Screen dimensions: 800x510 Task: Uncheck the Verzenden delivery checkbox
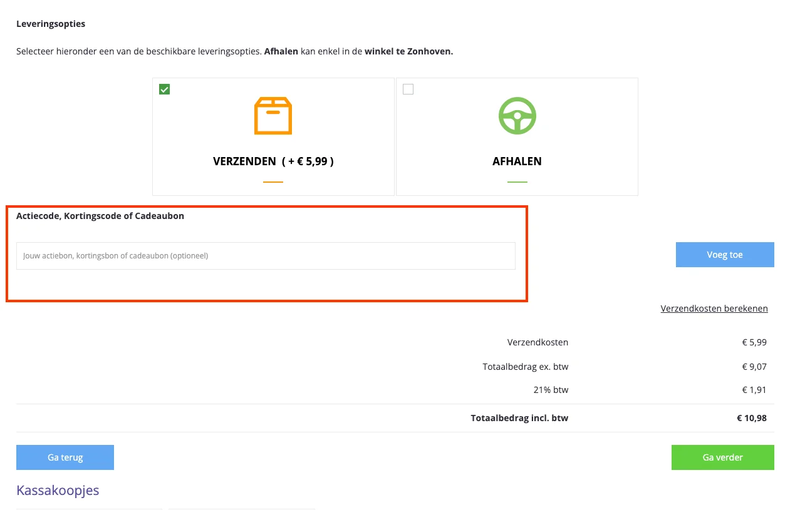[164, 89]
